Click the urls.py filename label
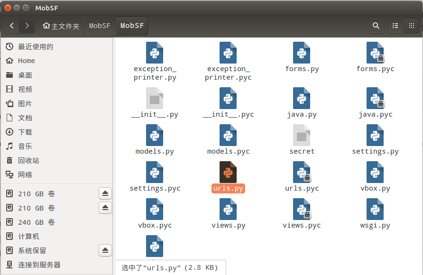 click(x=228, y=188)
